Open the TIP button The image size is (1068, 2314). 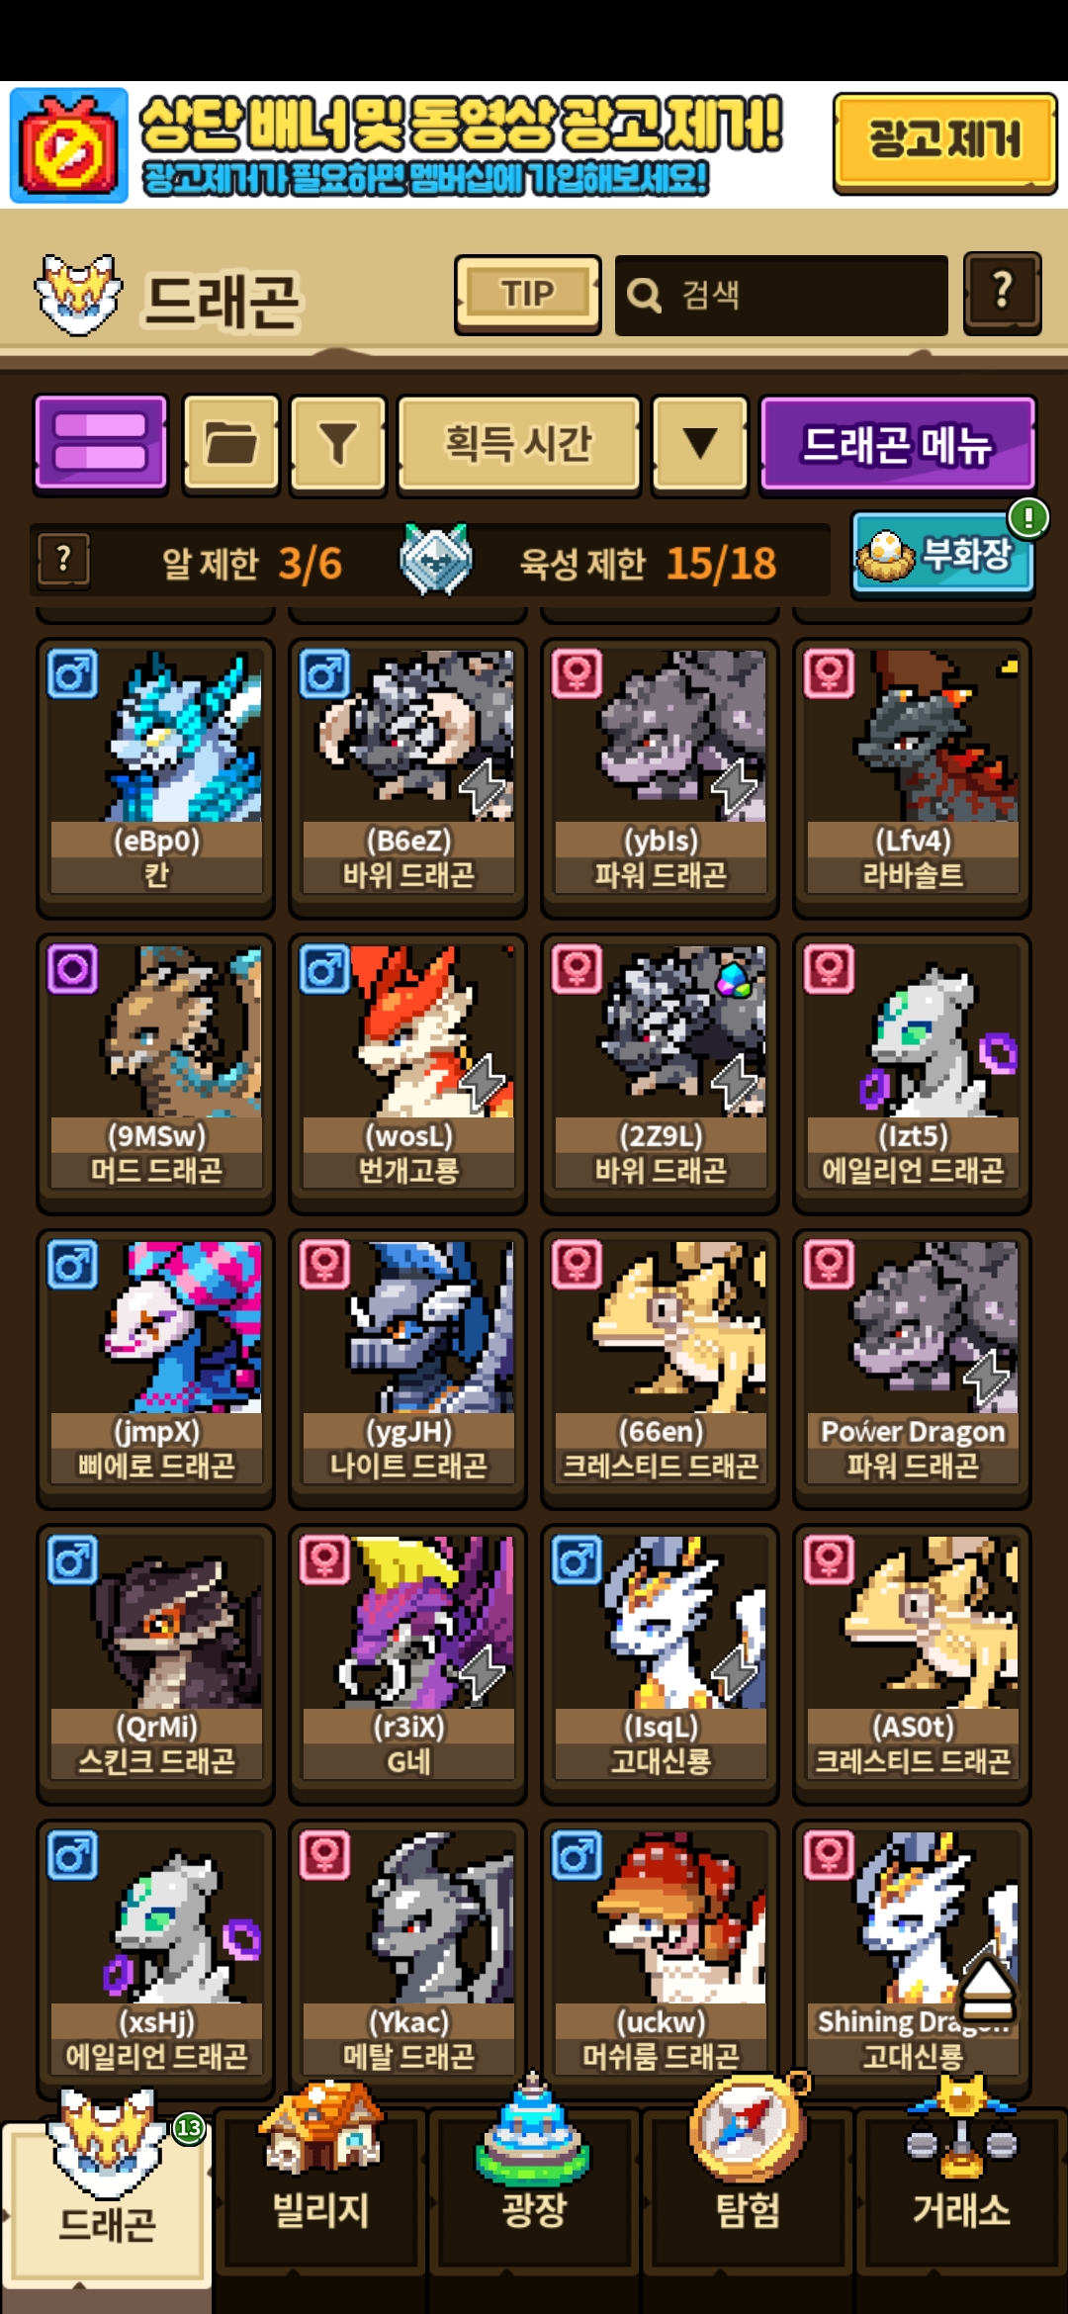click(x=528, y=295)
